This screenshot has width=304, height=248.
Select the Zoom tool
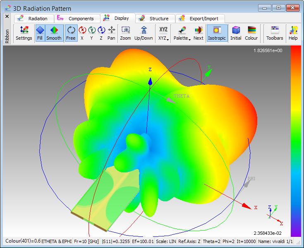125,33
